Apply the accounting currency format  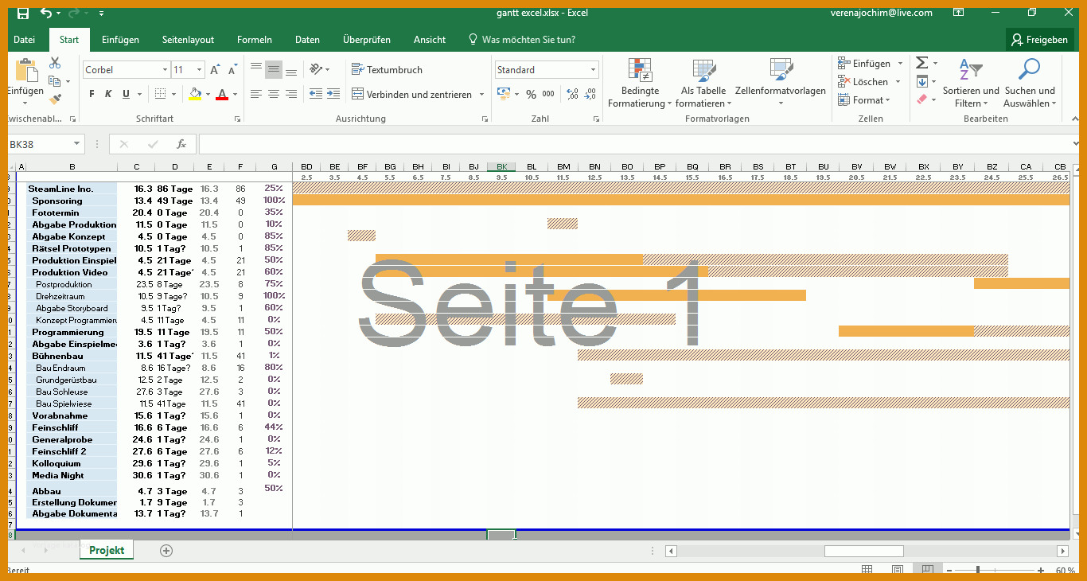503,94
